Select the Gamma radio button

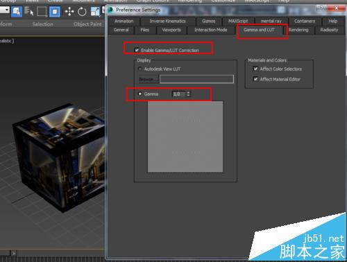pyautogui.click(x=139, y=94)
